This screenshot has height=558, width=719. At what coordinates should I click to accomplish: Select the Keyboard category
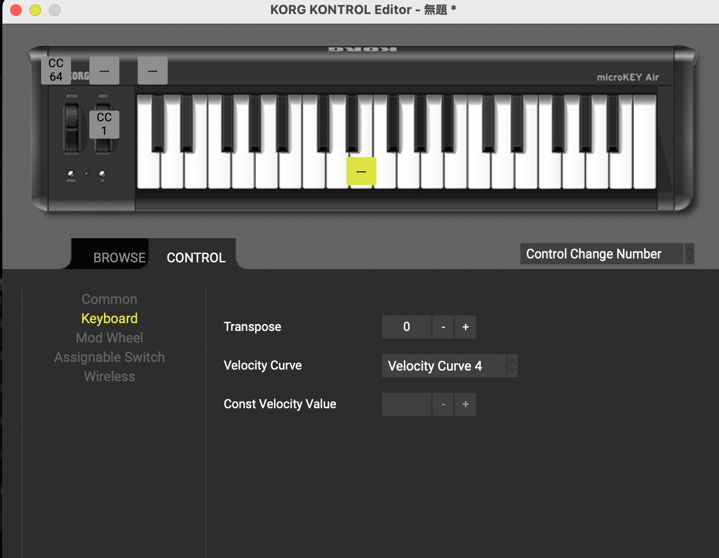click(110, 318)
